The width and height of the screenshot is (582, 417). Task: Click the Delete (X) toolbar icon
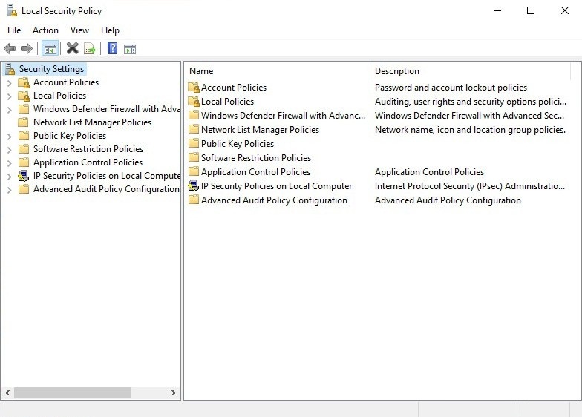(72, 49)
